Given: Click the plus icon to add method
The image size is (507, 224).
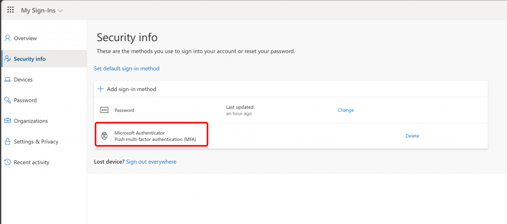Looking at the screenshot, I should (x=101, y=89).
